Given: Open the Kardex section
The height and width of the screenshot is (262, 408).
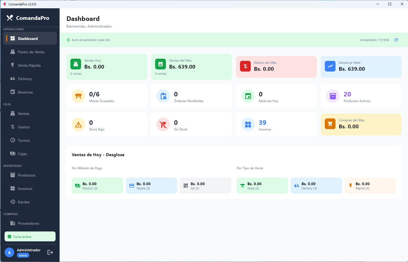Looking at the screenshot, I should (30, 202).
